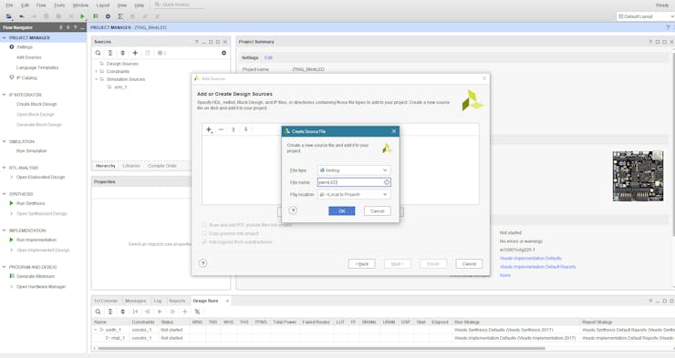
Task: Click the program device icon next to Run
Action: 96,16
